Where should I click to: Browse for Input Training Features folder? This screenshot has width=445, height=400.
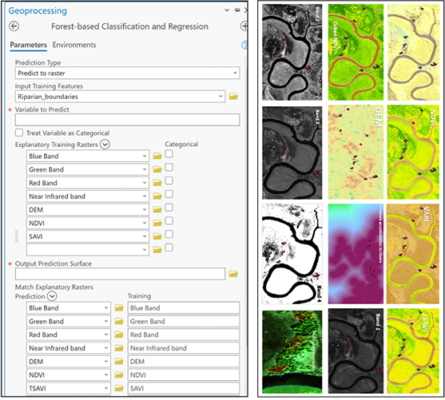coord(233,97)
